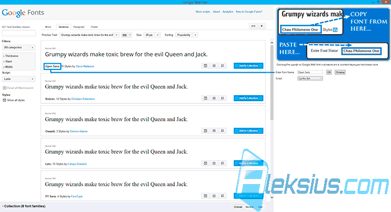The height and width of the screenshot is (212, 391).
Task: Click the Choose button in collection bar
Action: [x=238, y=207]
